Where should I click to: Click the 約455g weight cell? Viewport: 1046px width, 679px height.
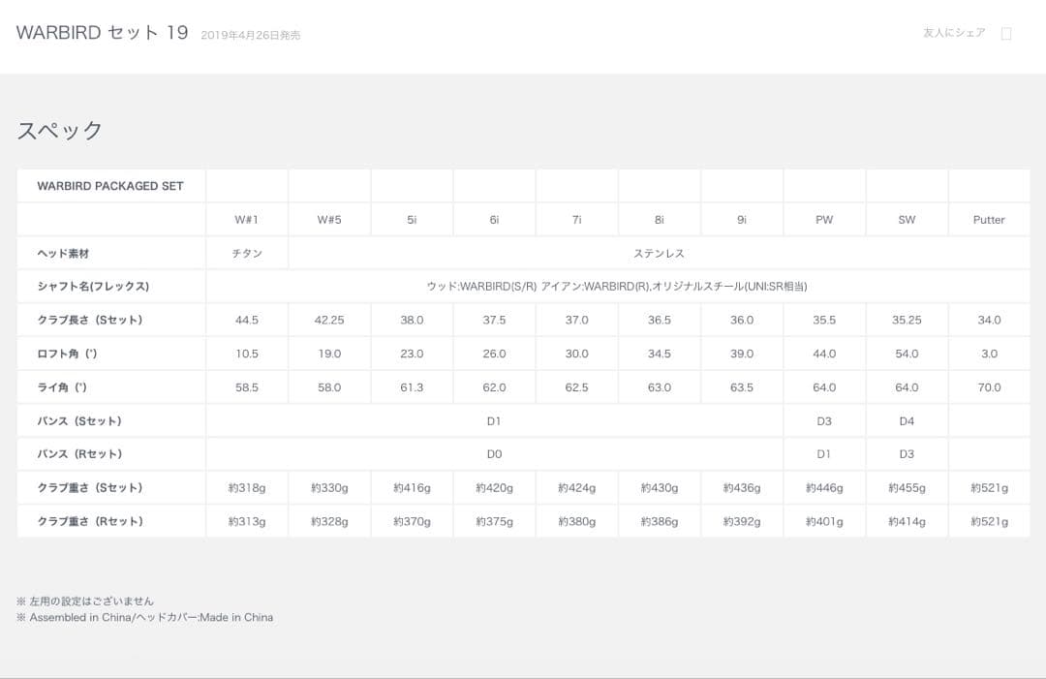coord(907,488)
